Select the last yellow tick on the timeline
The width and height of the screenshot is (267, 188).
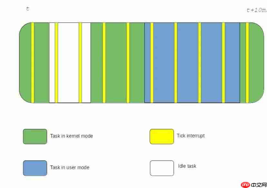[247, 63]
